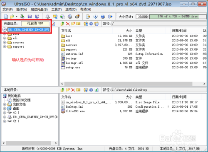The height and width of the screenshot is (152, 208).
Task: Expand the 我的文档 node in local tree
Action: pyautogui.click(x=5, y=104)
